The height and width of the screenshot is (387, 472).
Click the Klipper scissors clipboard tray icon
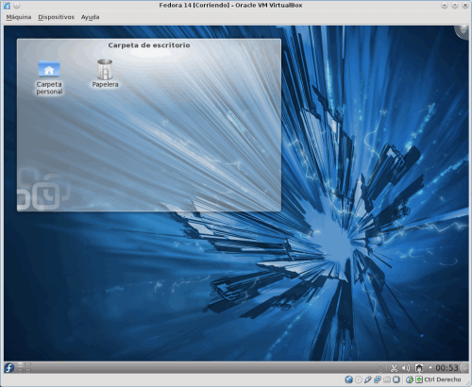point(394,368)
